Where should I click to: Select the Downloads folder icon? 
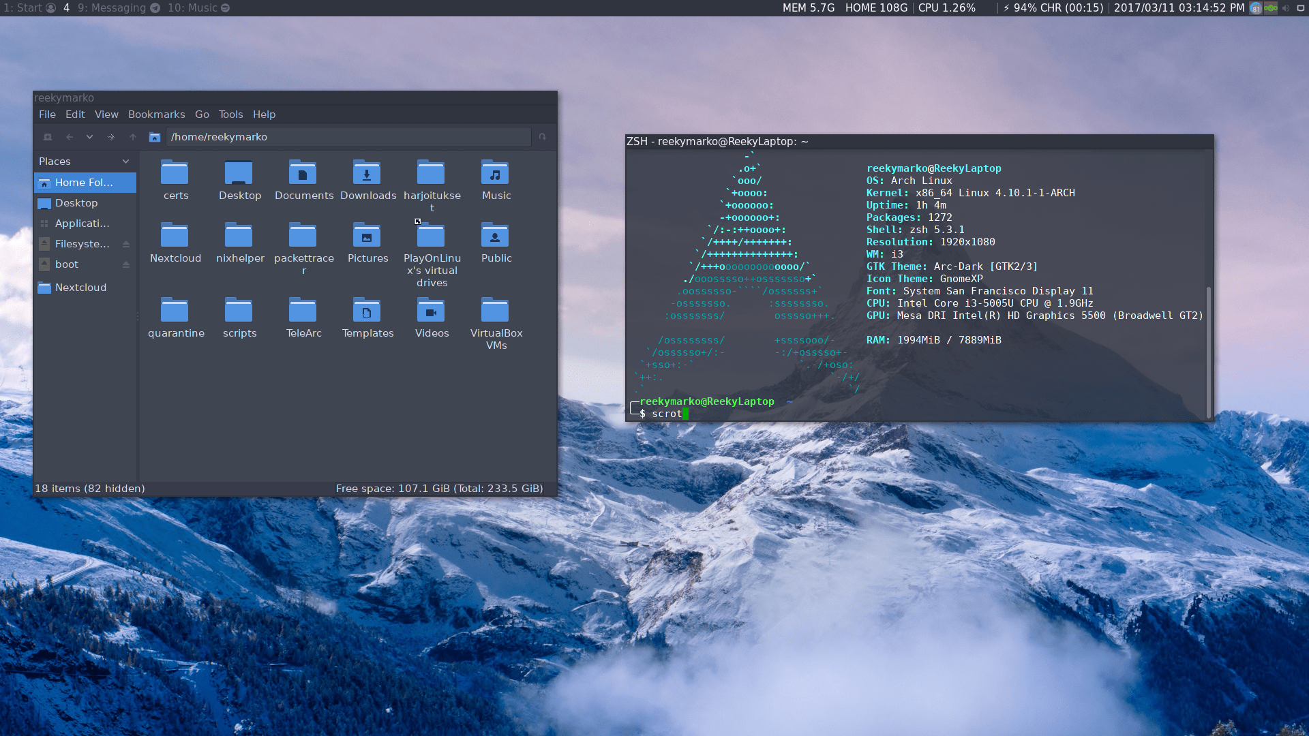tap(367, 174)
